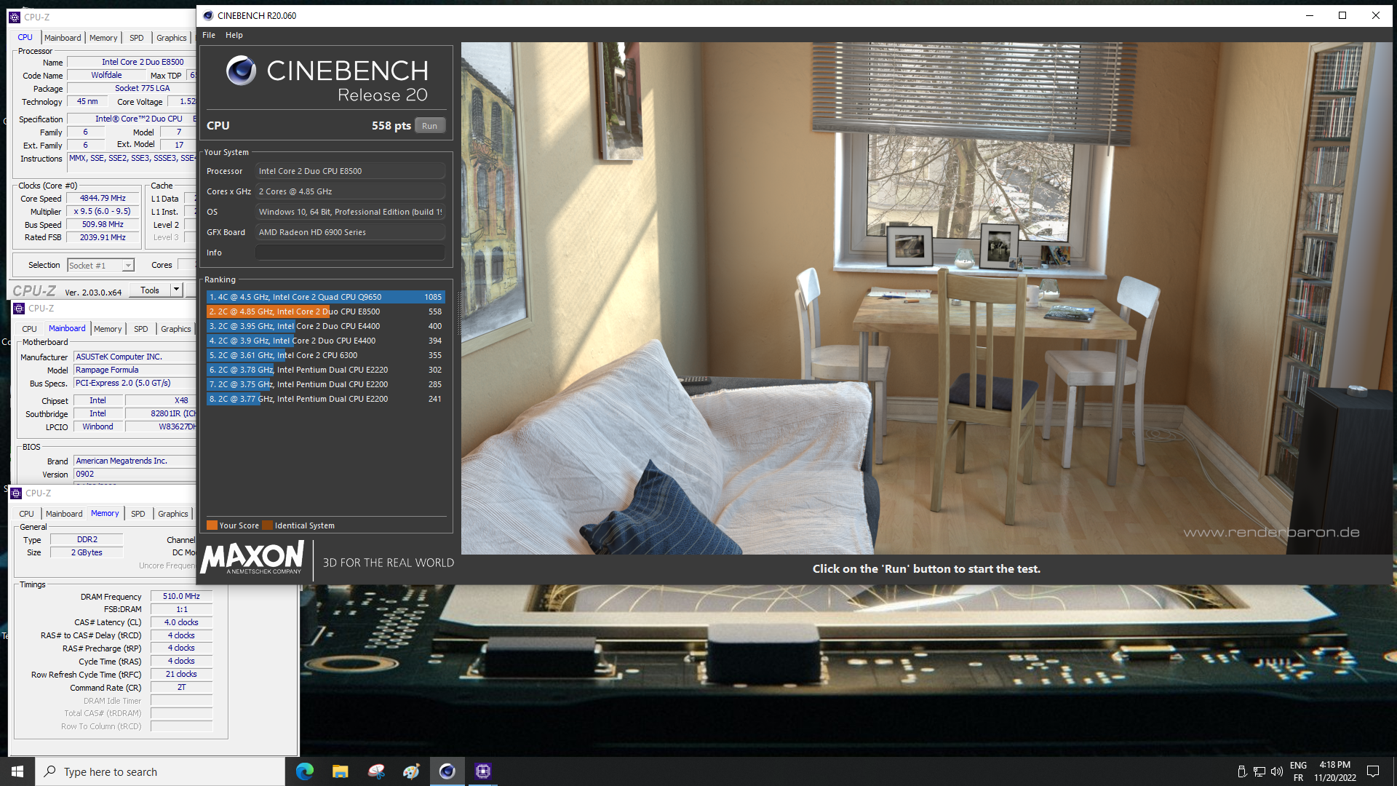Select ranking entry 3.77 GHz E2200

(x=325, y=399)
